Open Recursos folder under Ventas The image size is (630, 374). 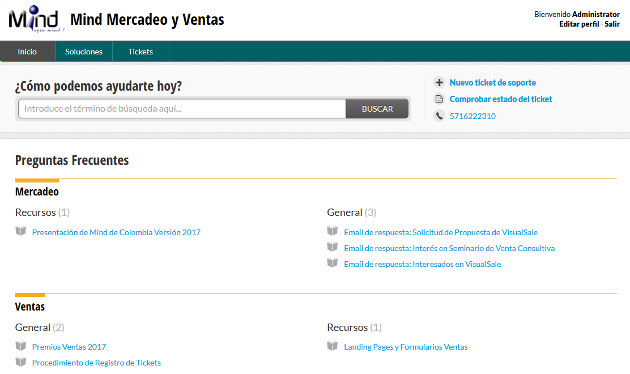point(347,328)
